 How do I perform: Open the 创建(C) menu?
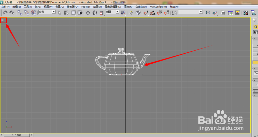60,7
